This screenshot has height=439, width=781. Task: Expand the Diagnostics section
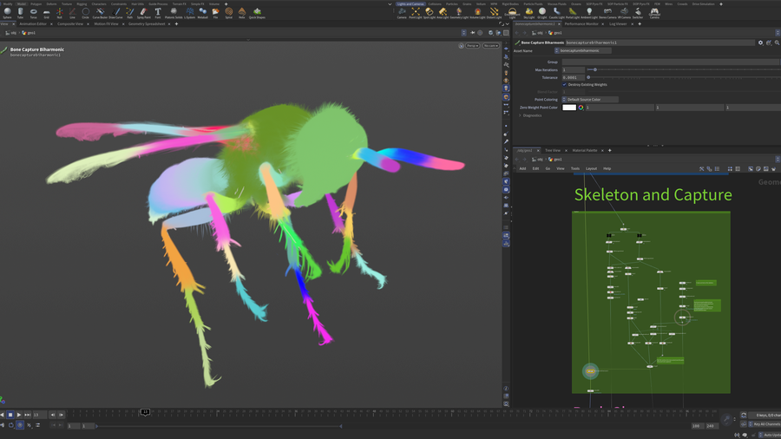click(531, 115)
